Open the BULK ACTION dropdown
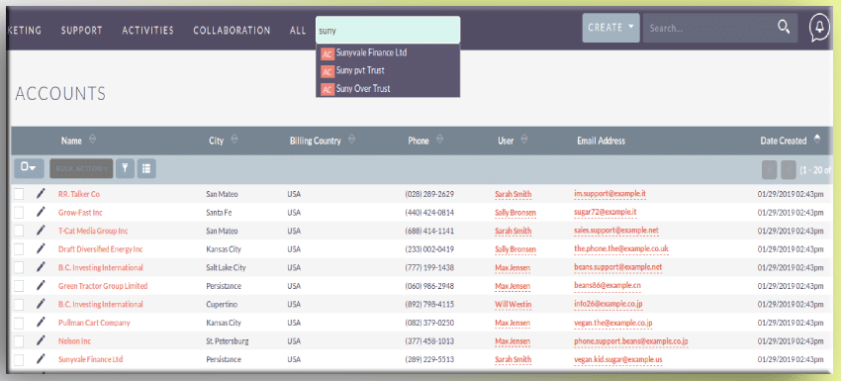 81,168
